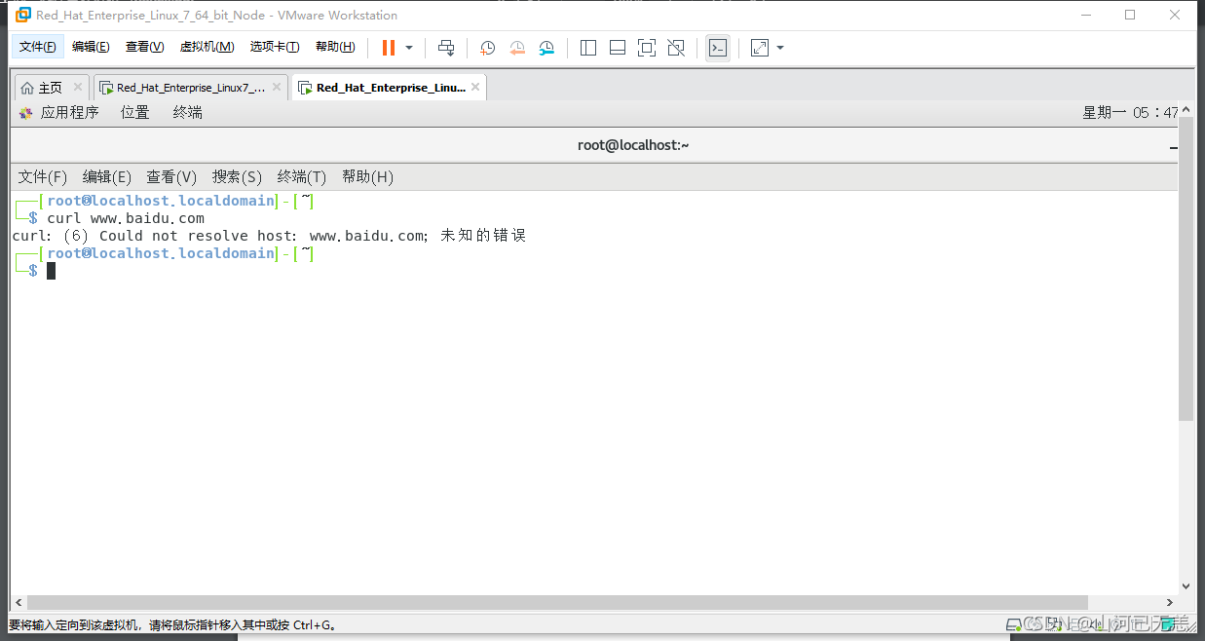Viewport: 1205px width, 641px height.
Task: Open the 选项卡(T) menu
Action: click(x=275, y=47)
